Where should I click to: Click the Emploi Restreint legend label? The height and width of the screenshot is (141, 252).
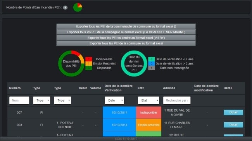click(104, 64)
